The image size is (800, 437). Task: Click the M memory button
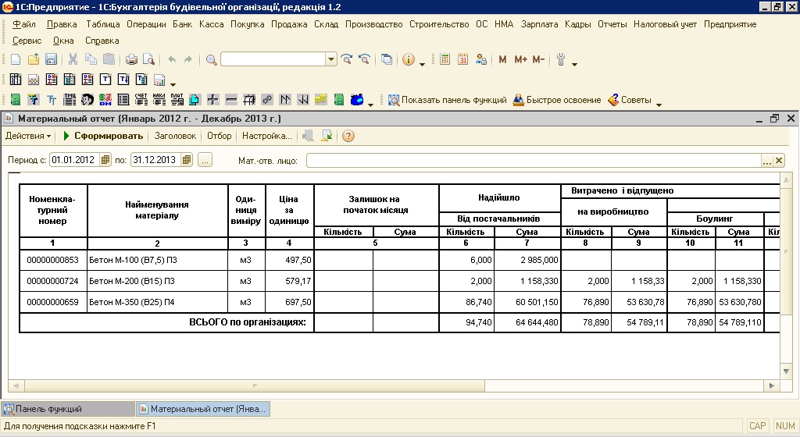pyautogui.click(x=502, y=59)
